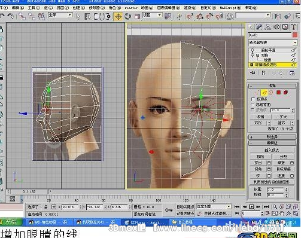Click the Grow selection button
The height and width of the screenshot is (238, 301).
coord(284,117)
